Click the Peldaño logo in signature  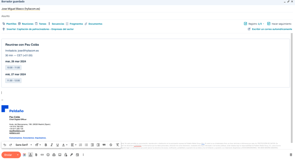point(12,109)
